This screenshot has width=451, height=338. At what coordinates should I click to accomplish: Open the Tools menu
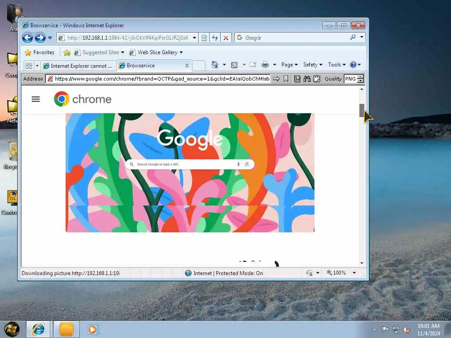click(x=337, y=65)
